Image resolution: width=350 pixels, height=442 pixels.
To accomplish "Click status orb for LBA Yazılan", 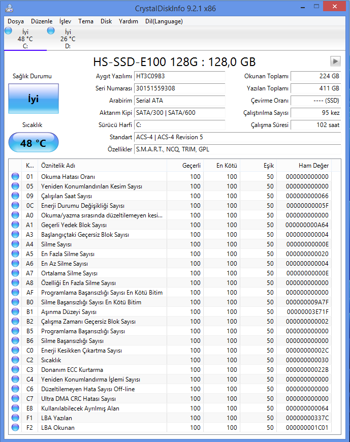I will coord(15,418).
